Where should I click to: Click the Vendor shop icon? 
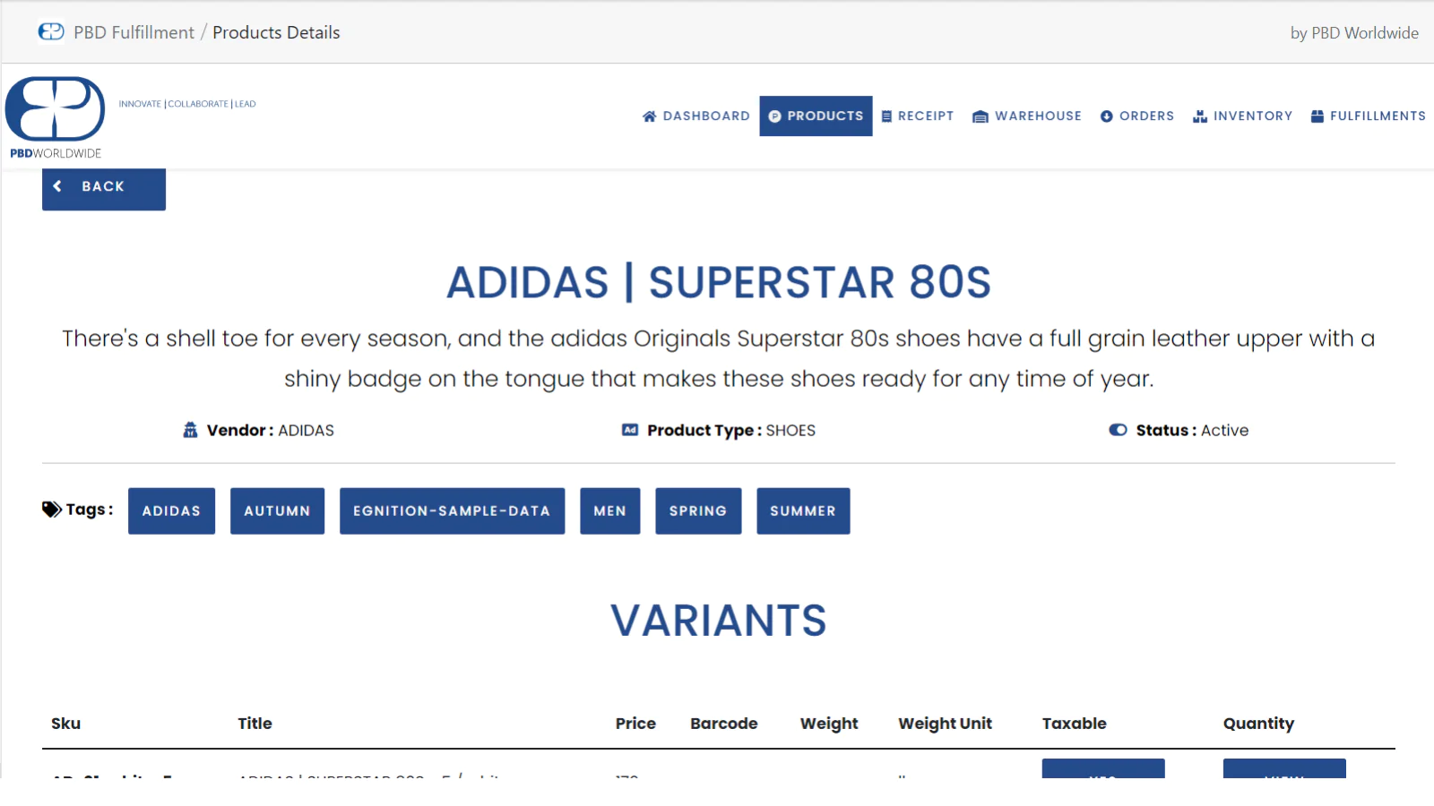tap(190, 430)
